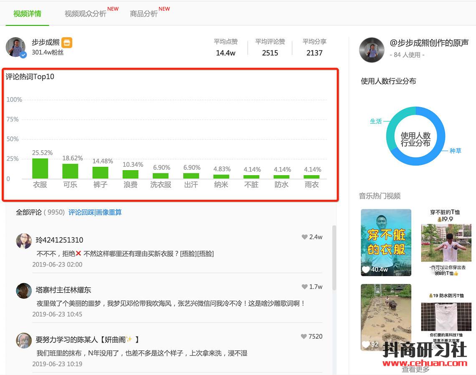The width and height of the screenshot is (476, 375).
Task: Switch to 视频观众分析 tab
Action: (x=86, y=14)
